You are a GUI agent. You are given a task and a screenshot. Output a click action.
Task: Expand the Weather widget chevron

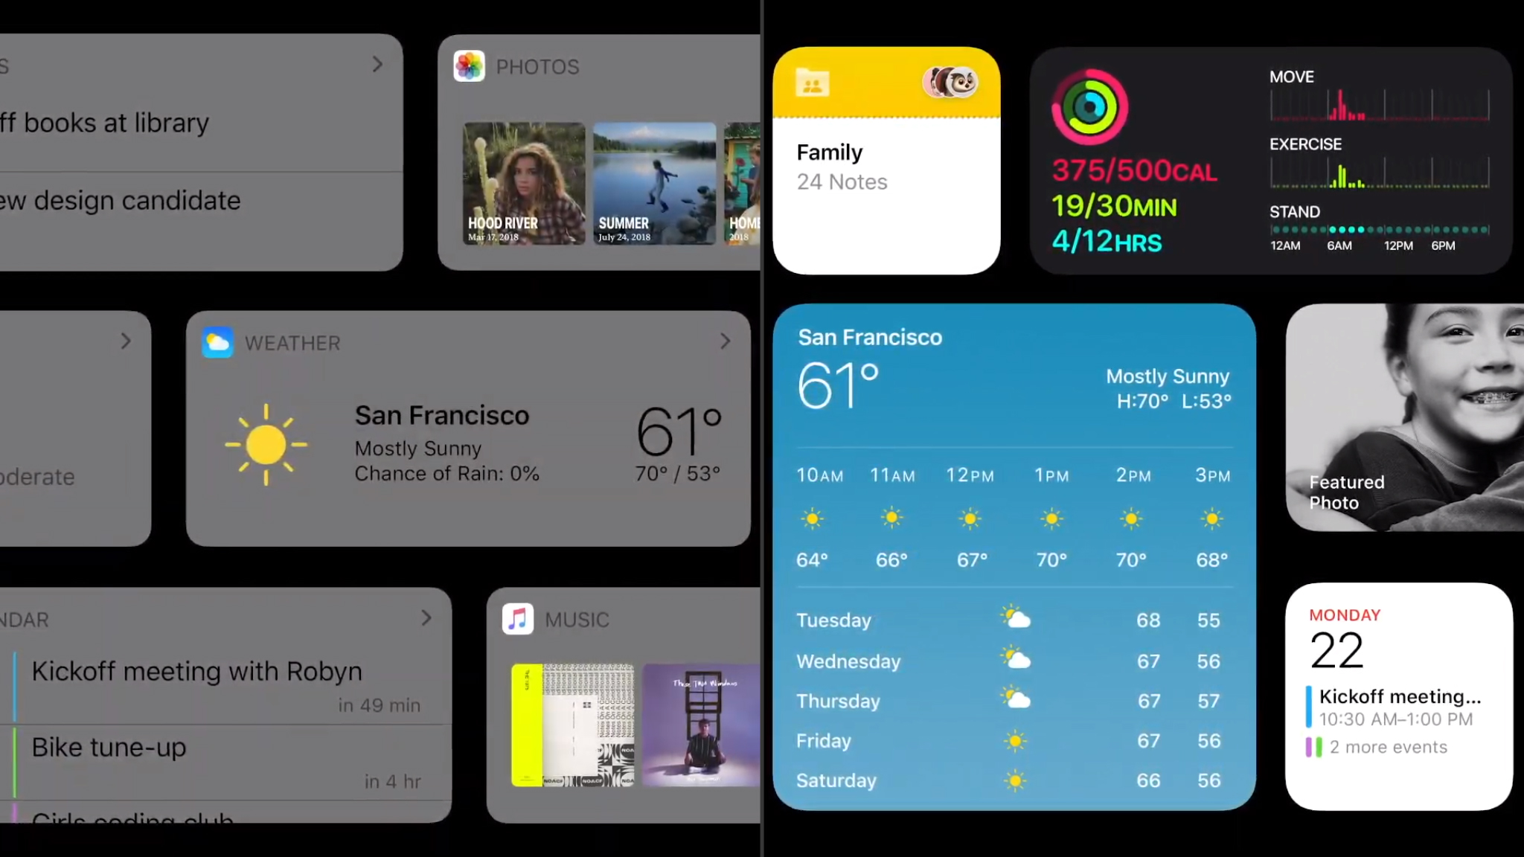click(x=724, y=341)
